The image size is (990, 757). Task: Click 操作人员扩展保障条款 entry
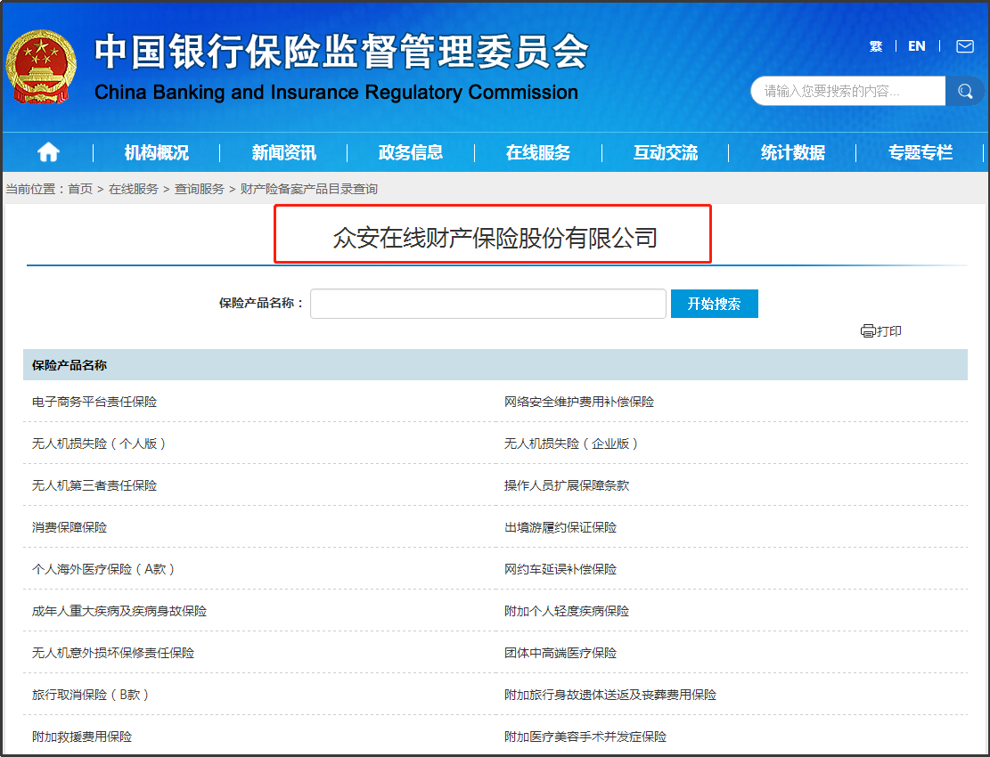567,485
